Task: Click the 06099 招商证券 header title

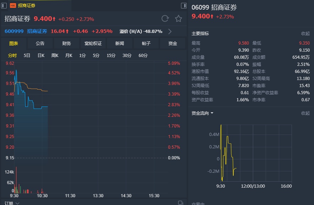Action: click(x=214, y=7)
